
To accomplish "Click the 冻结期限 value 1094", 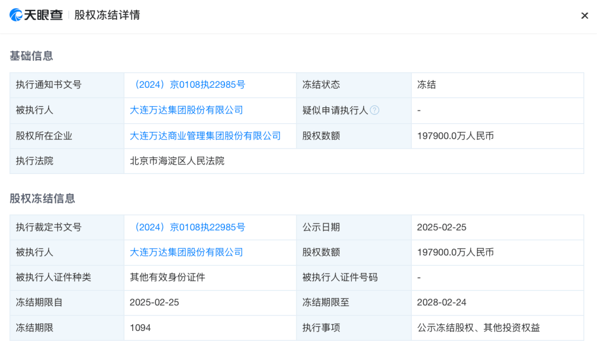I will point(140,328).
